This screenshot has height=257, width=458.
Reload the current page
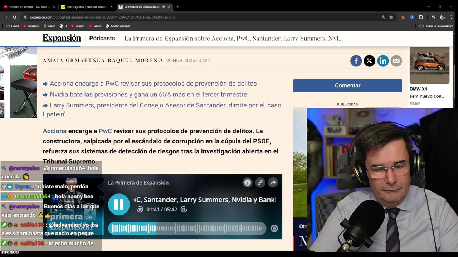pos(15,17)
